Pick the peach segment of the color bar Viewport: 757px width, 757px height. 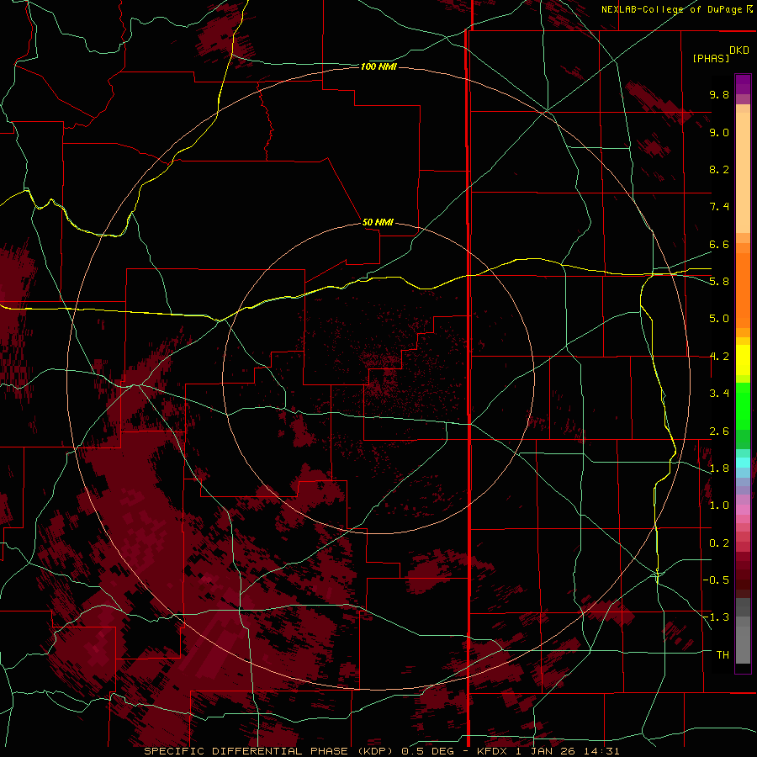click(743, 172)
